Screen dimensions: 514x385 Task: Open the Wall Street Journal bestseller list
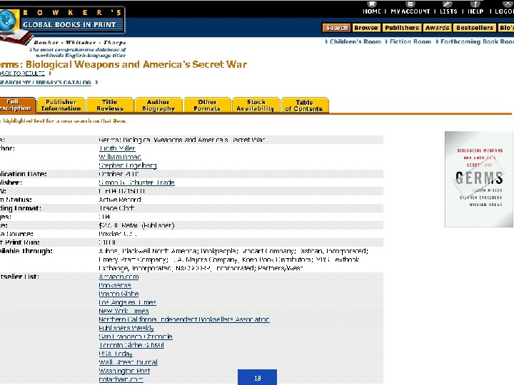click(x=128, y=362)
